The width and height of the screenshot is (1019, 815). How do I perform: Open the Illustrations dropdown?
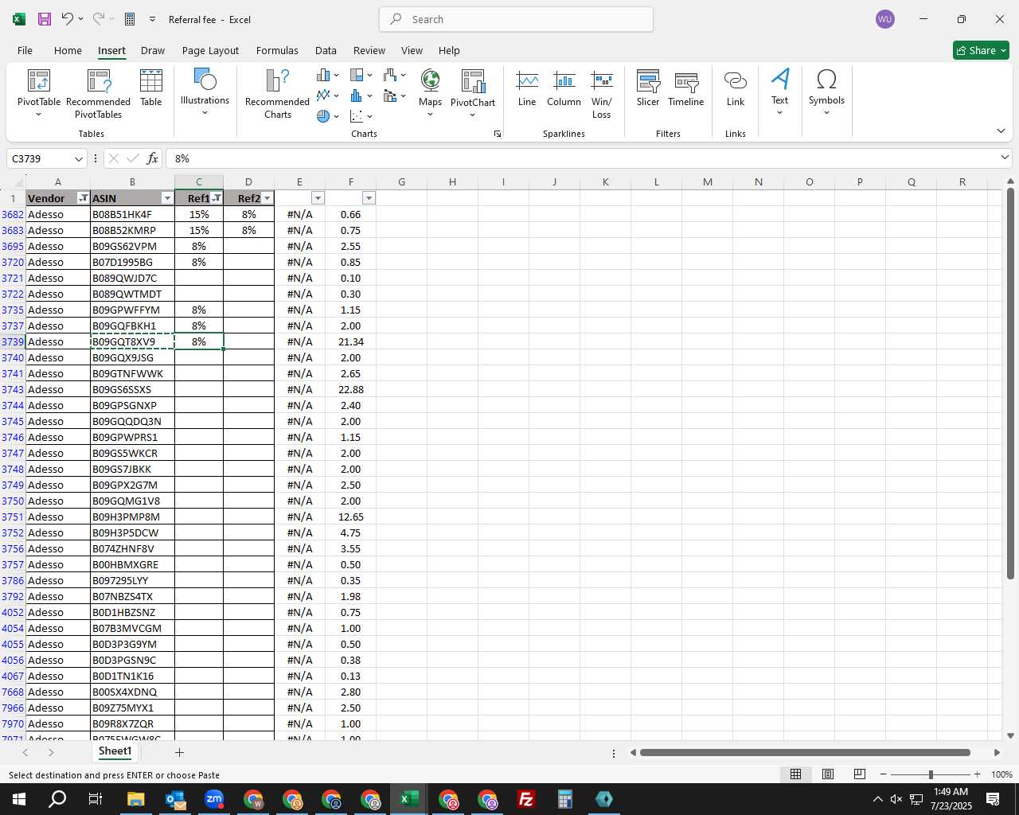205,92
